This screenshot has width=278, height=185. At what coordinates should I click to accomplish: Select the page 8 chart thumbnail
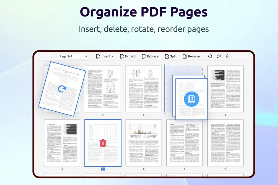[144, 143]
